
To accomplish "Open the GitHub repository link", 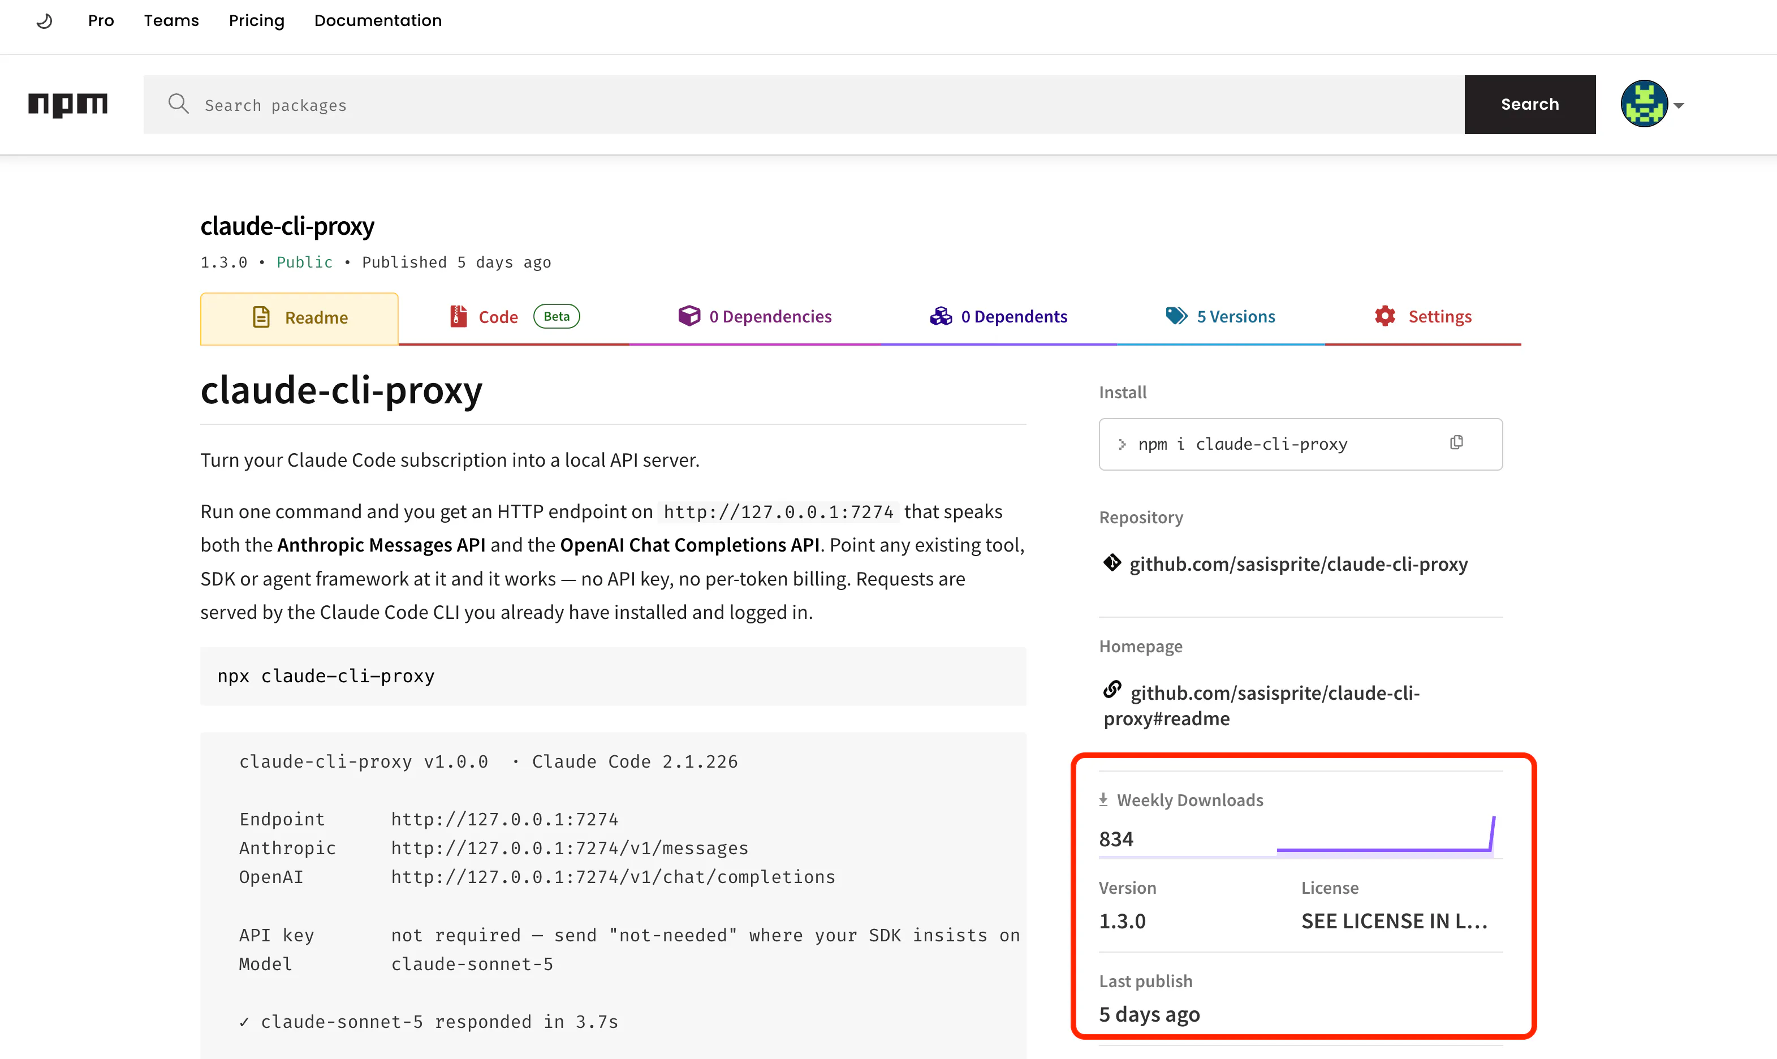I will pos(1299,565).
